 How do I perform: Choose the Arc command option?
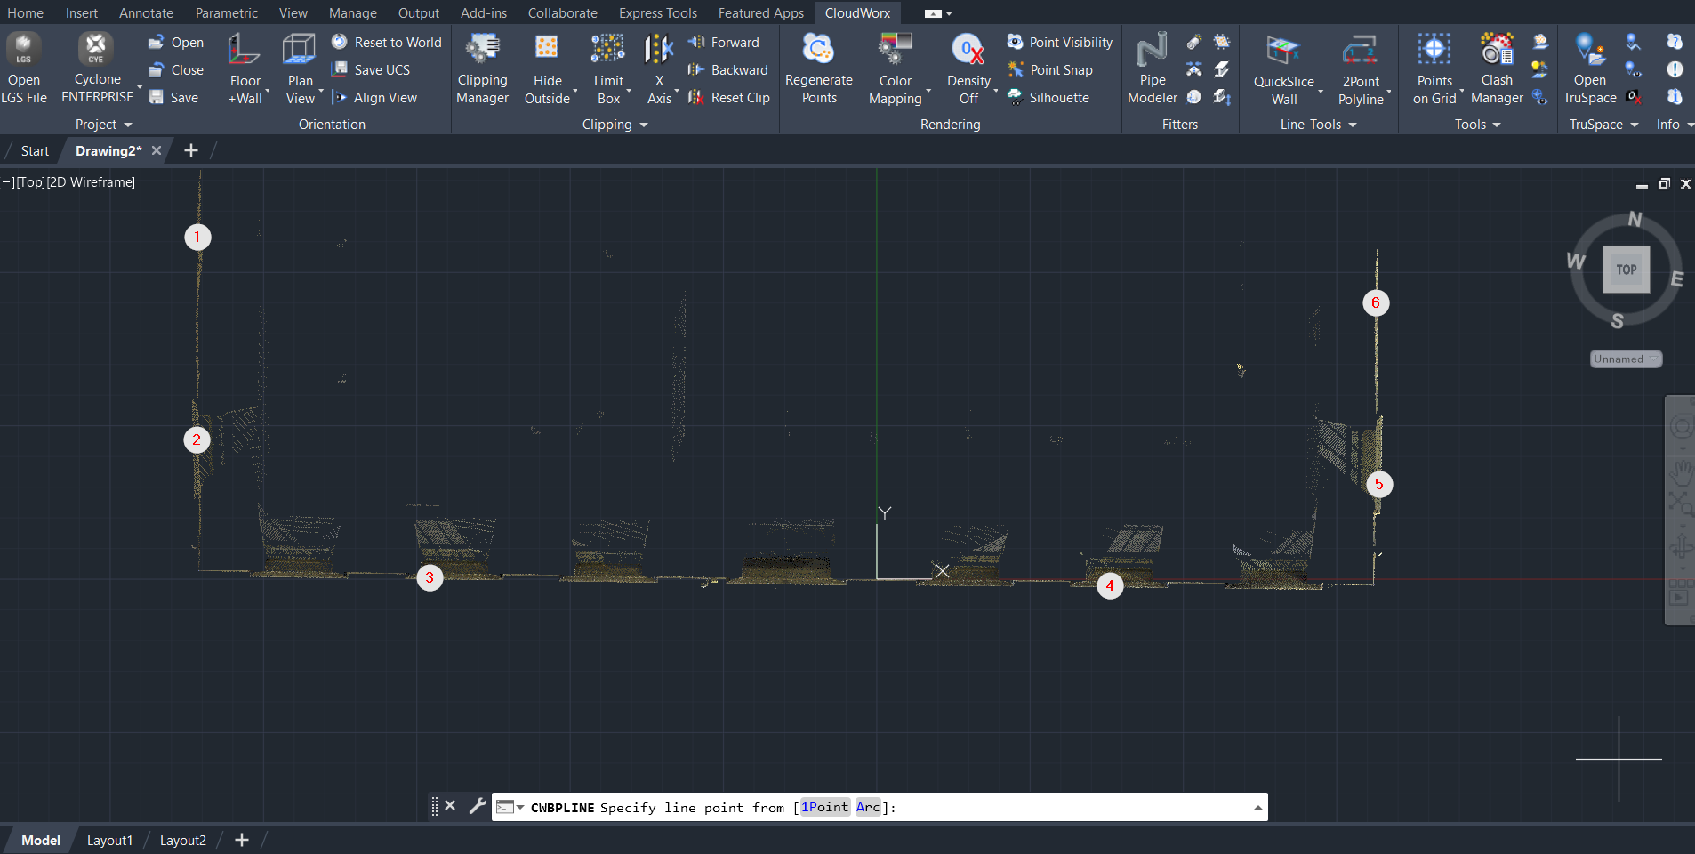(867, 807)
